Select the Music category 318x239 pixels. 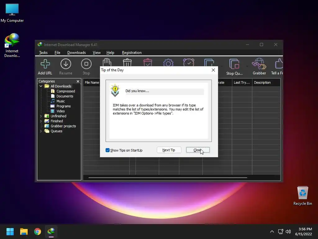click(61, 101)
